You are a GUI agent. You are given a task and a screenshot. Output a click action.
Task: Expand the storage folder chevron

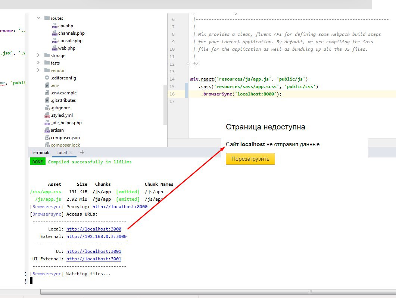point(38,55)
